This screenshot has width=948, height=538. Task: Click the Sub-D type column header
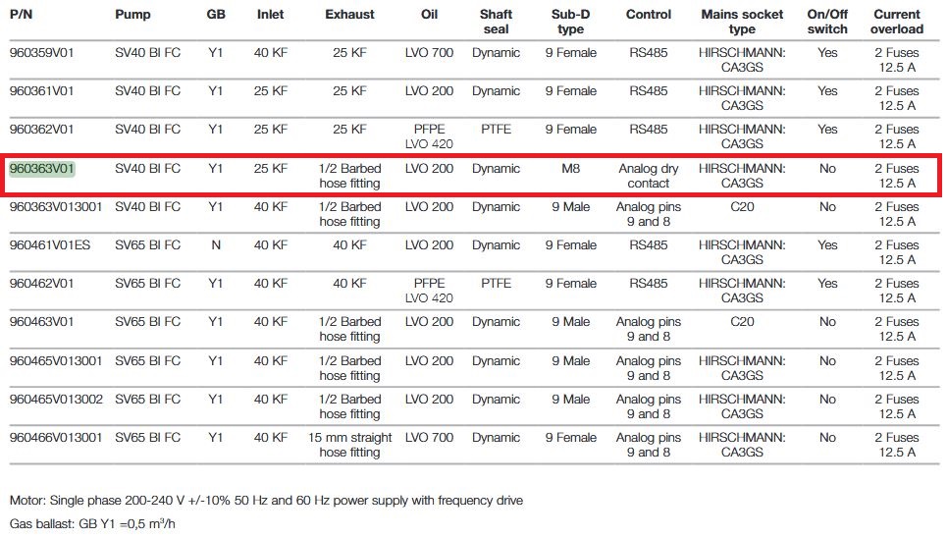570,22
